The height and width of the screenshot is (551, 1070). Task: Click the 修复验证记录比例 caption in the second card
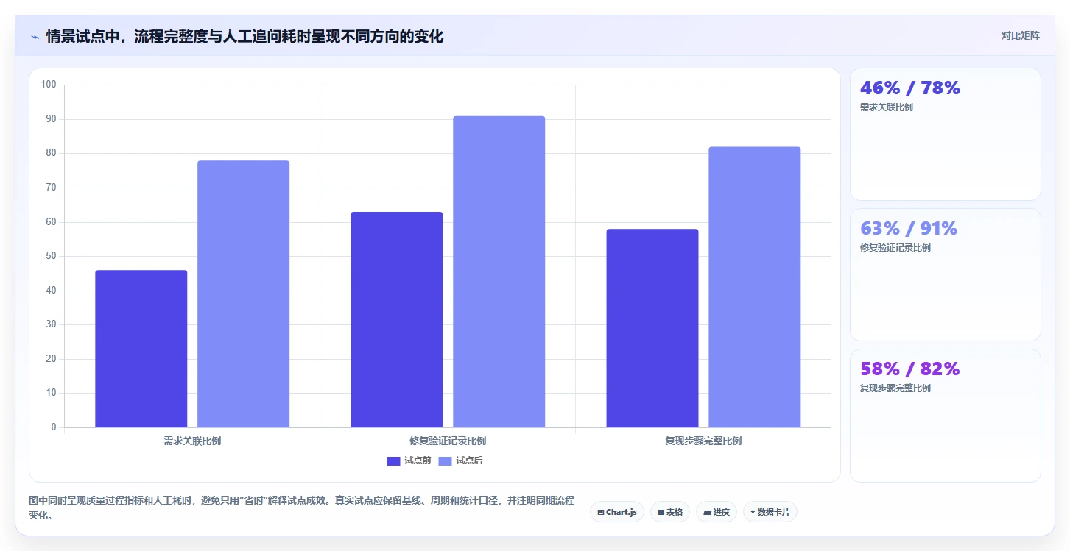895,248
